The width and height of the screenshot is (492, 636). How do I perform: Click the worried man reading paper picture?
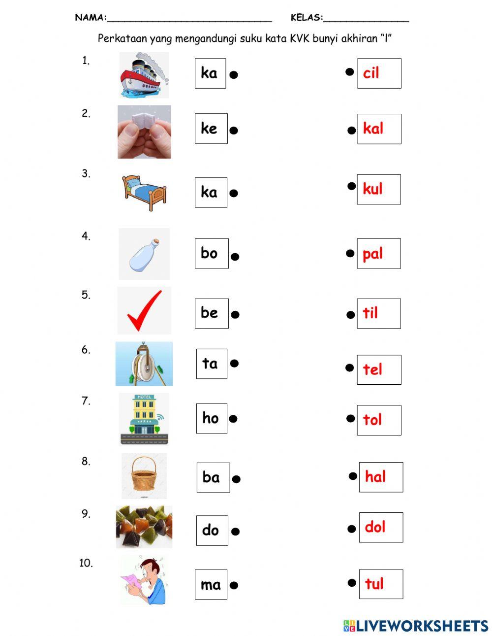pyautogui.click(x=144, y=581)
